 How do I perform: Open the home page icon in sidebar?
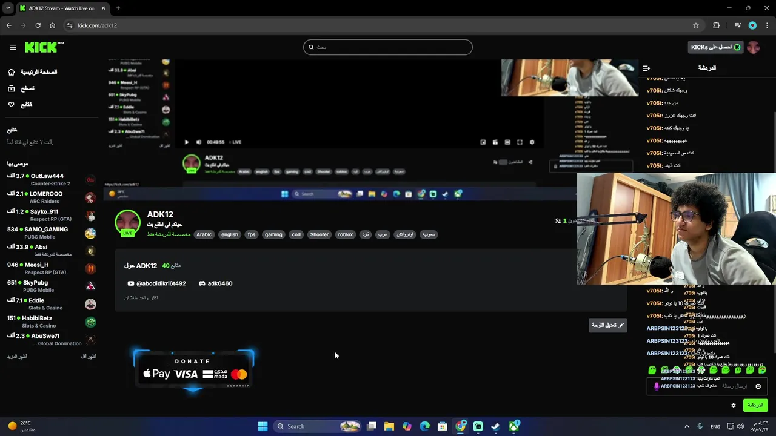(11, 72)
